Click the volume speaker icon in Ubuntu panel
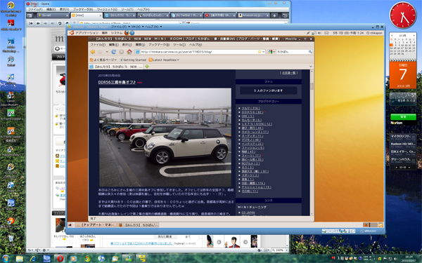The image size is (422, 263). [x=319, y=33]
